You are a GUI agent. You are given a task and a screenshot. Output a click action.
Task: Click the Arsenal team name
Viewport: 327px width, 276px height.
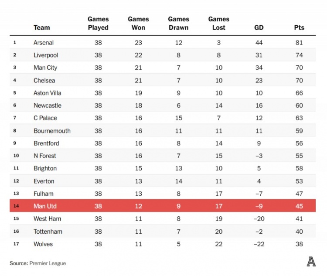(x=44, y=43)
